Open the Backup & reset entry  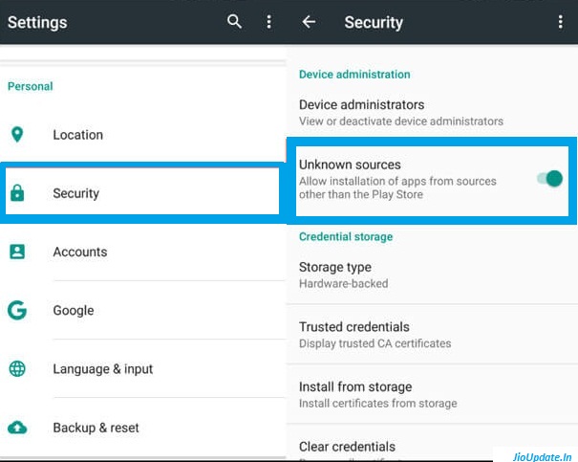click(x=96, y=427)
